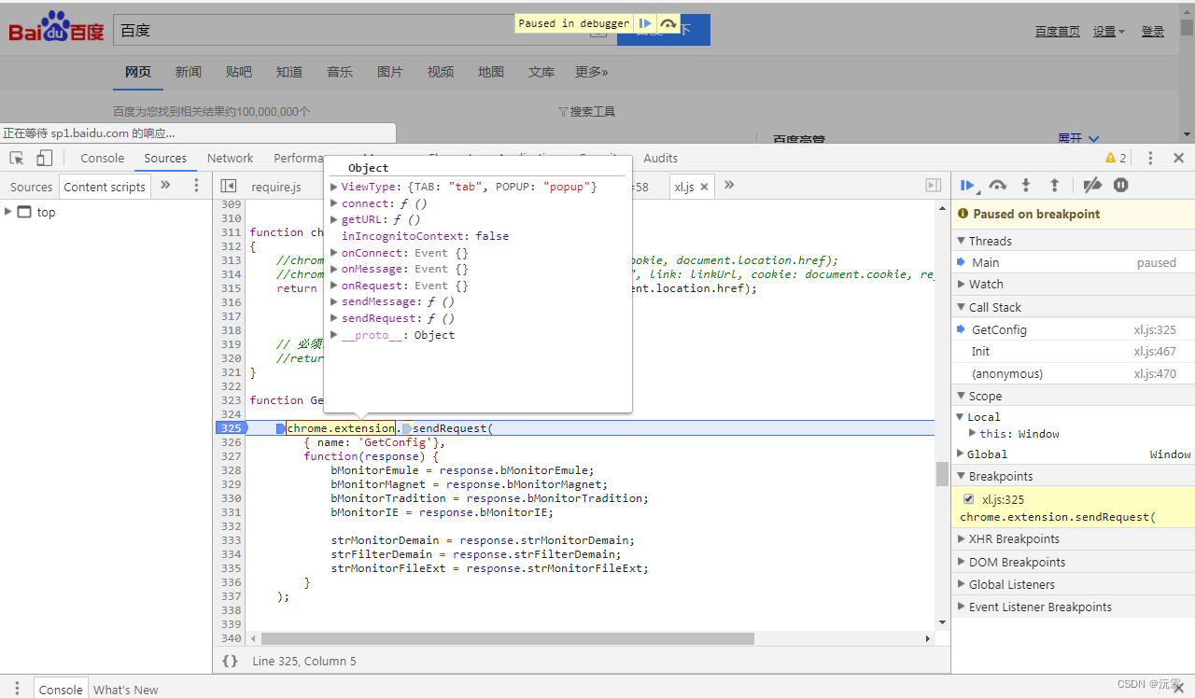
Task: Open more navigator tabs chevron beside Content scripts
Action: pyautogui.click(x=165, y=186)
